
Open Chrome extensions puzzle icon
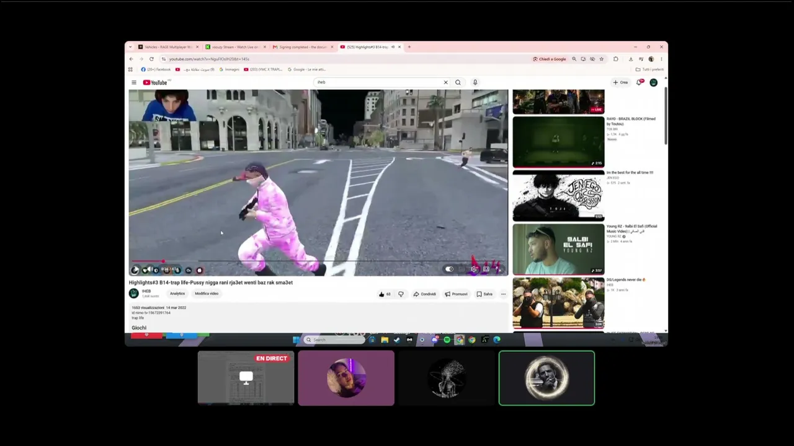pyautogui.click(x=616, y=59)
